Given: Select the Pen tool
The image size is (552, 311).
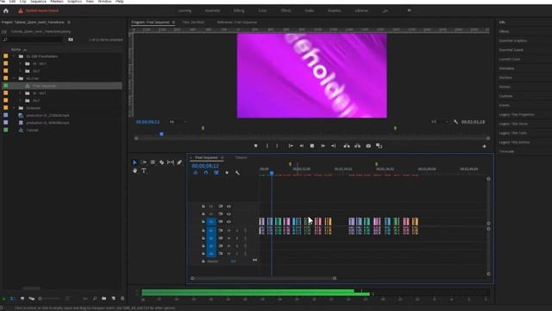Looking at the screenshot, I should [179, 162].
